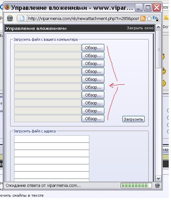171x200 pixels.
Task: Click the Загрузить файл с адреса label
Action: coord(34,131)
